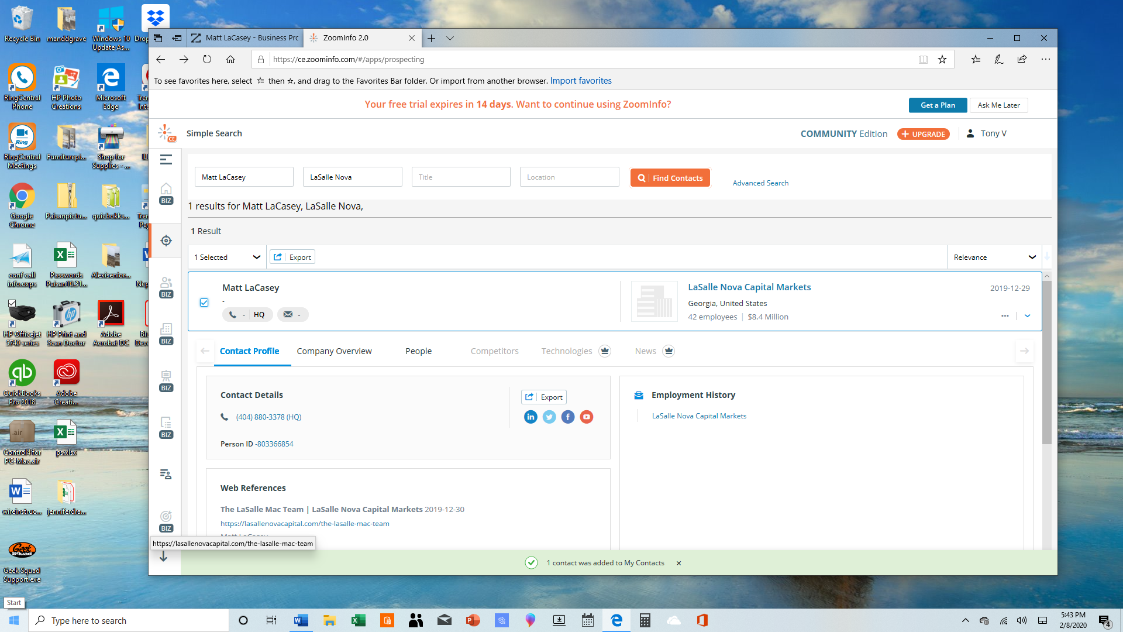Click the ZoomInfo logo next to Simple Search
The width and height of the screenshot is (1123, 632).
(x=167, y=133)
